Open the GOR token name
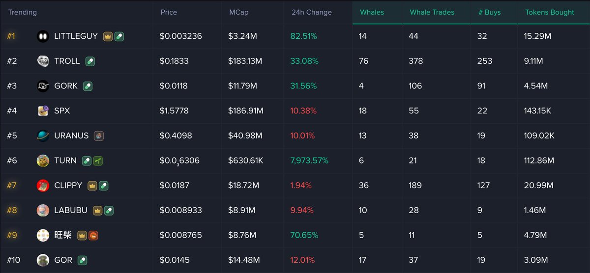This screenshot has width=590, height=273. click(63, 260)
